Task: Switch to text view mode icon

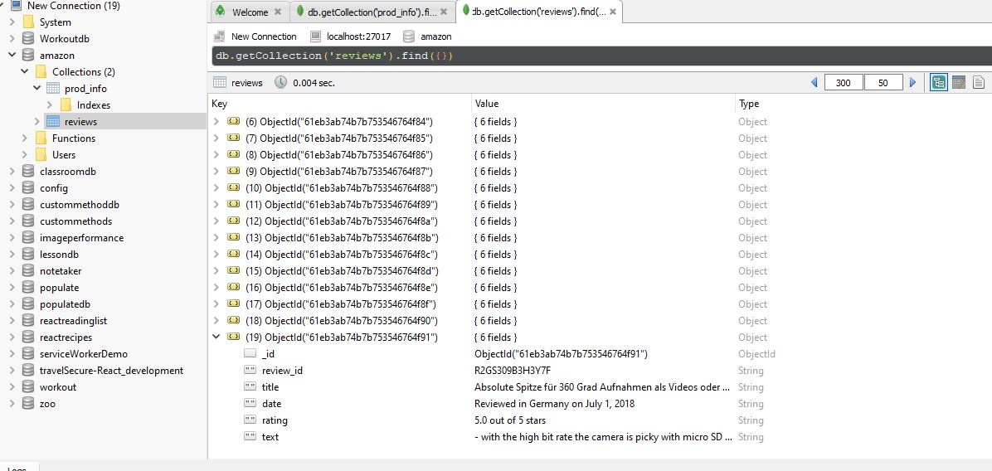Action: pyautogui.click(x=978, y=82)
